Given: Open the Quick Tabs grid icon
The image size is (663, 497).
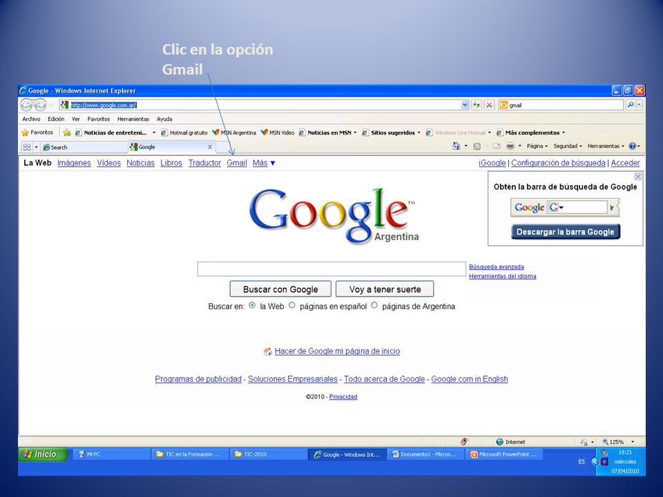Looking at the screenshot, I should coord(27,147).
